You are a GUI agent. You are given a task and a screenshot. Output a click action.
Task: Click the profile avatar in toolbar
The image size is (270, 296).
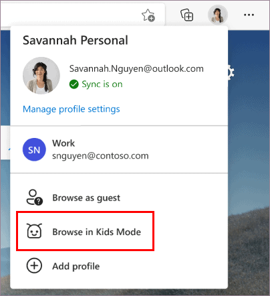tap(218, 15)
